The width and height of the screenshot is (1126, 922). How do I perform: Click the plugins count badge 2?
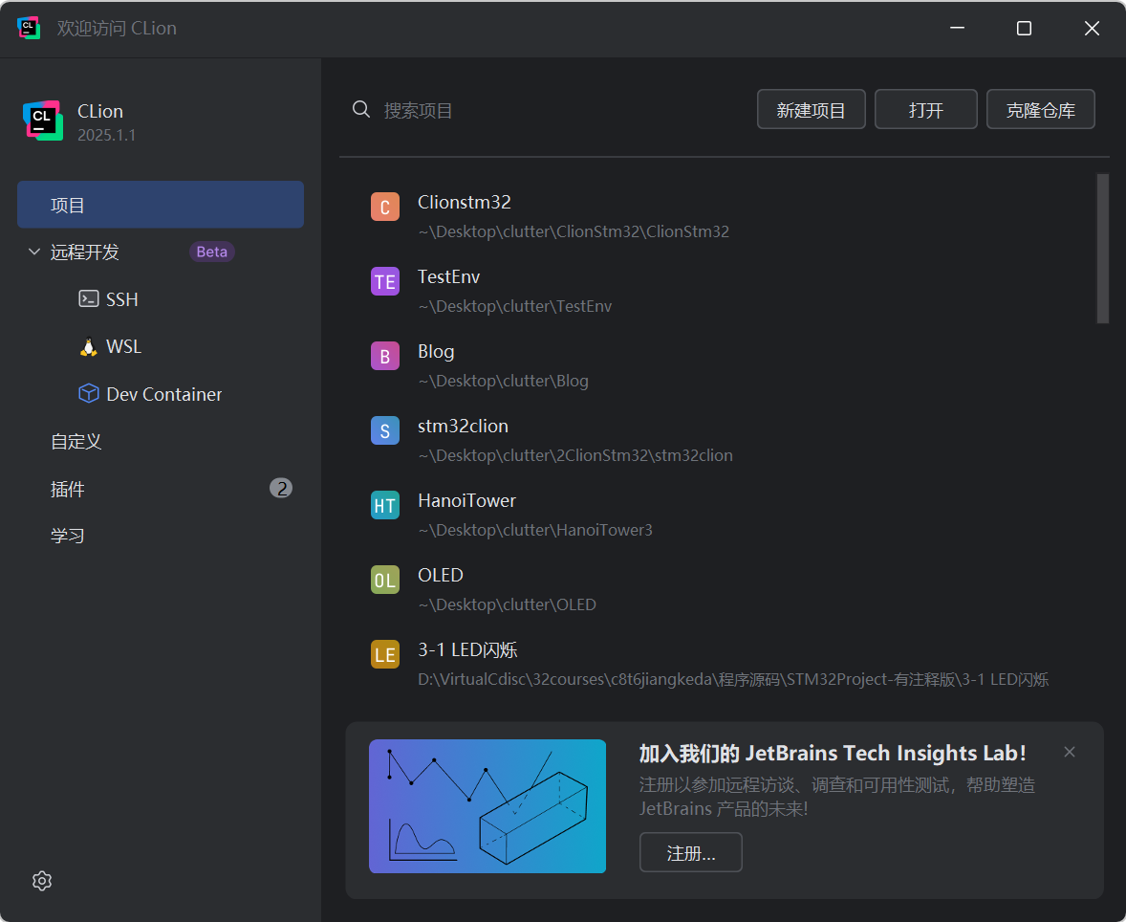pyautogui.click(x=281, y=488)
